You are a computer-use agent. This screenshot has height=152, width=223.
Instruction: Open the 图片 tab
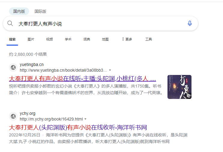31,39
